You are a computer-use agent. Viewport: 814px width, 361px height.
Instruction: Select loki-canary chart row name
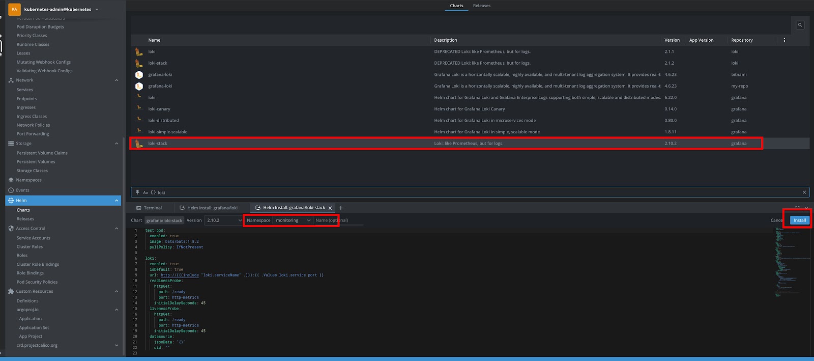[x=159, y=109]
